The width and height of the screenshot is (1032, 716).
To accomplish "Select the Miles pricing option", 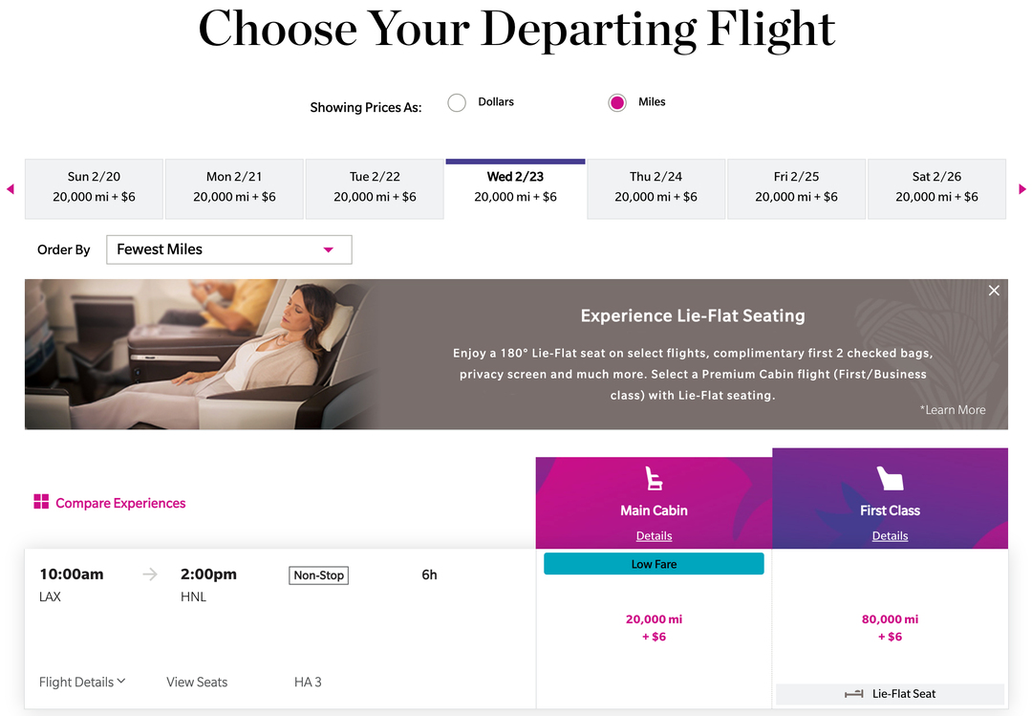I will [x=616, y=101].
